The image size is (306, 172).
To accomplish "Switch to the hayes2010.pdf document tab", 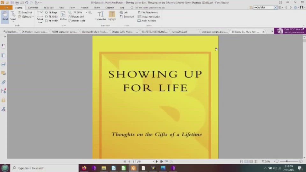I will [179, 32].
